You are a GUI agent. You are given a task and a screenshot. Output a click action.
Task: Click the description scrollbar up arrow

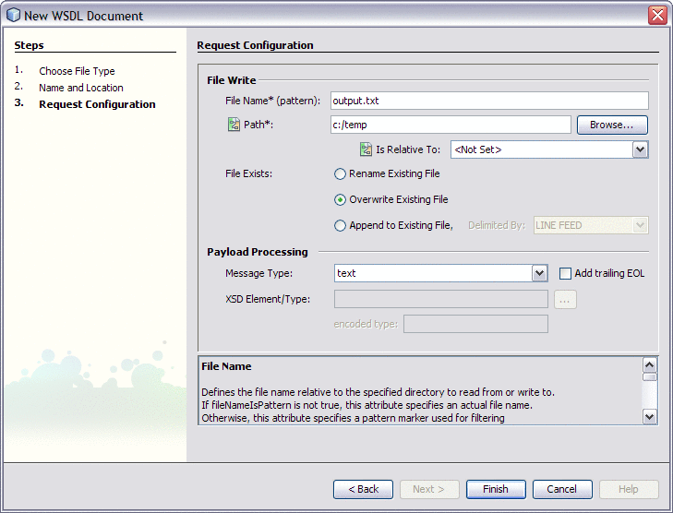tap(649, 365)
